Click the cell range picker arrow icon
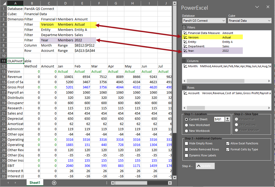275x187 pixels. [228, 119]
